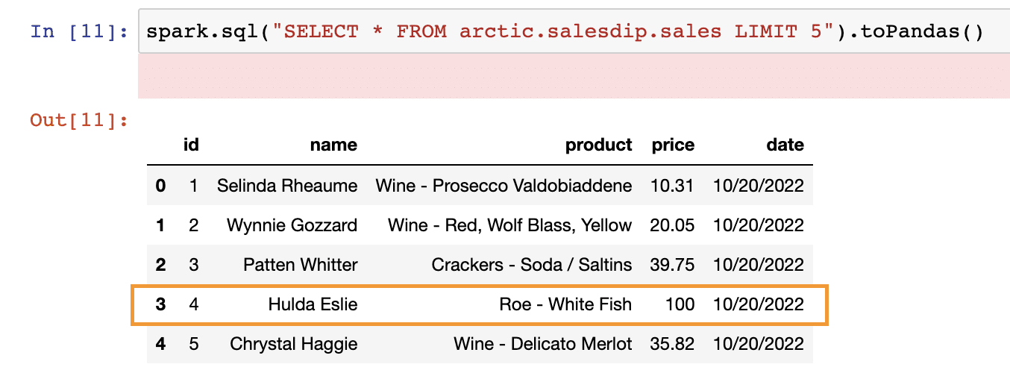
Task: Select the pink stderr output area
Action: 574,76
